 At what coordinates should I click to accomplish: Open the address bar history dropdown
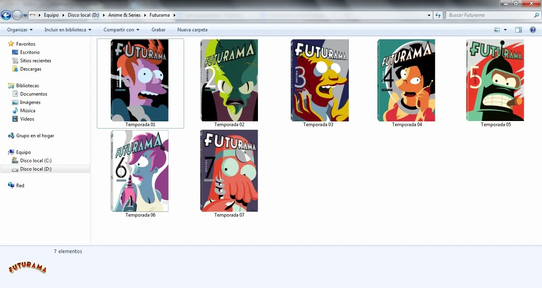[429, 15]
